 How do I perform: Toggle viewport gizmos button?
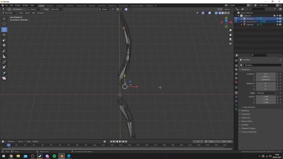pyautogui.click(x=203, y=13)
